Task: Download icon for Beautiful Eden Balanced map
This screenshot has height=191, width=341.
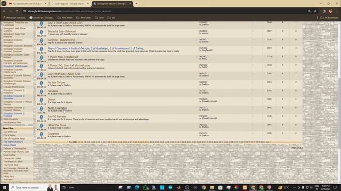Action: coord(42,32)
